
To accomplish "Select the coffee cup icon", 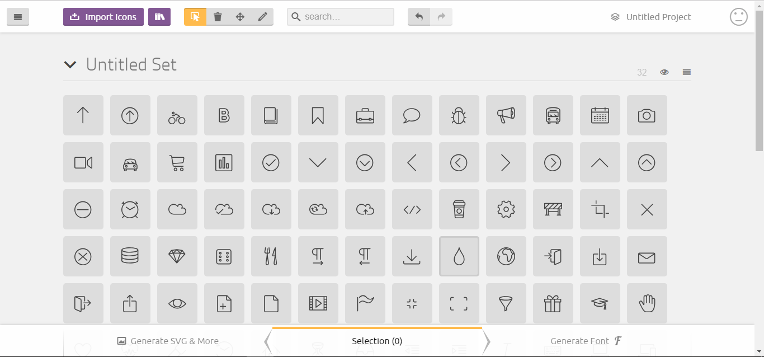I will click(459, 209).
